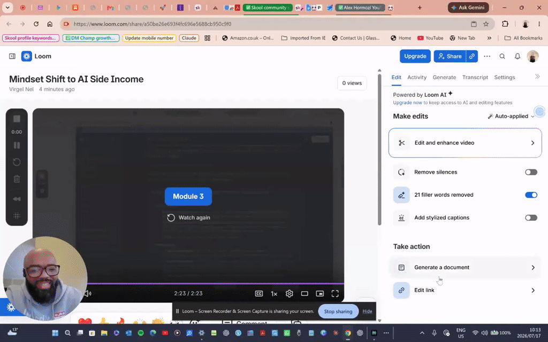Viewport: 548px width, 342px height.
Task: Show more bookmarks with the chevron
Action: pyautogui.click(x=489, y=38)
